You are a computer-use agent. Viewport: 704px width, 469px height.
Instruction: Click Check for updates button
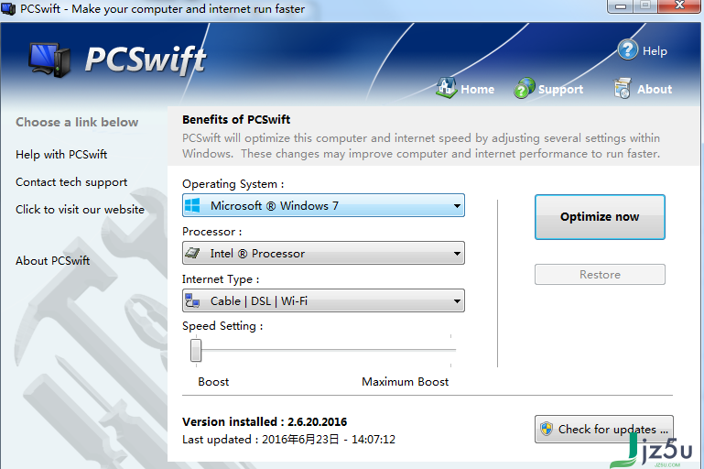click(603, 429)
